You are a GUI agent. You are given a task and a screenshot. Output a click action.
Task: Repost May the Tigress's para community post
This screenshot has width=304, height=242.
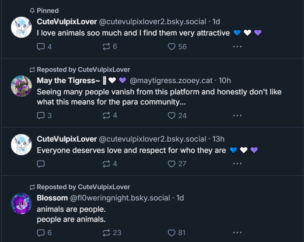(107, 115)
